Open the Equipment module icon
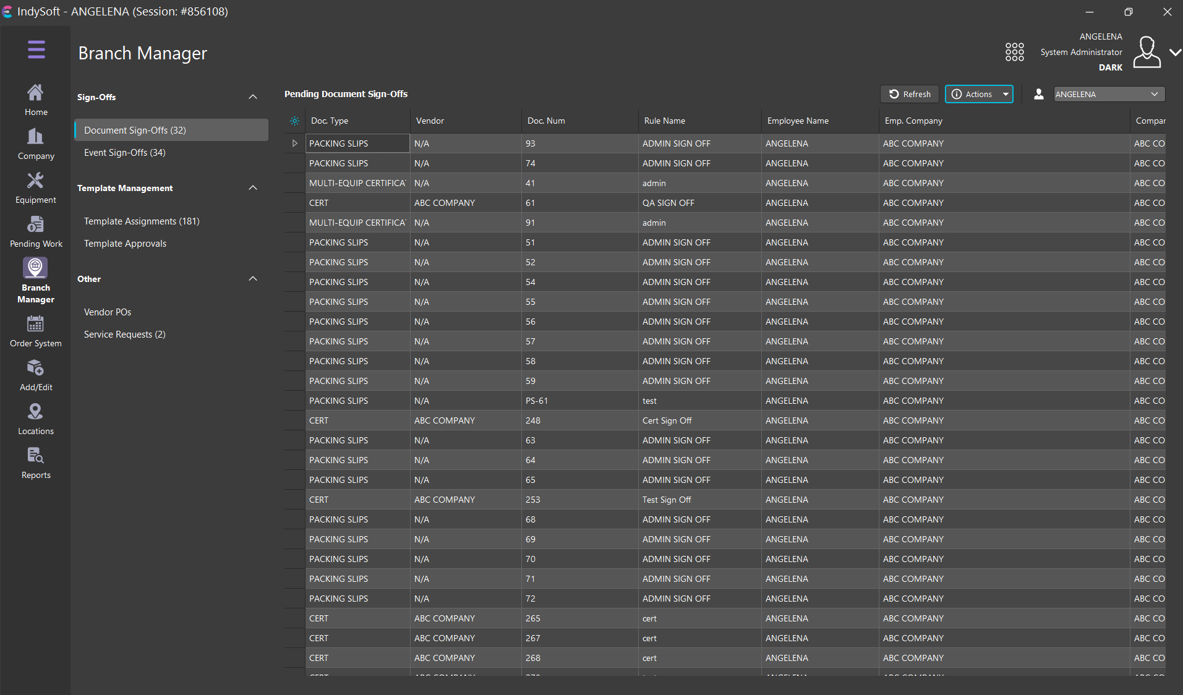The width and height of the screenshot is (1183, 695). [x=36, y=188]
